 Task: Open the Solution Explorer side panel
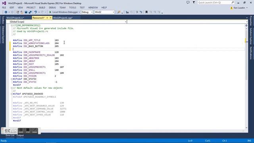250,36
